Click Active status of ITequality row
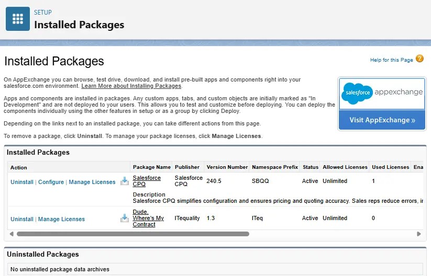 (310, 218)
